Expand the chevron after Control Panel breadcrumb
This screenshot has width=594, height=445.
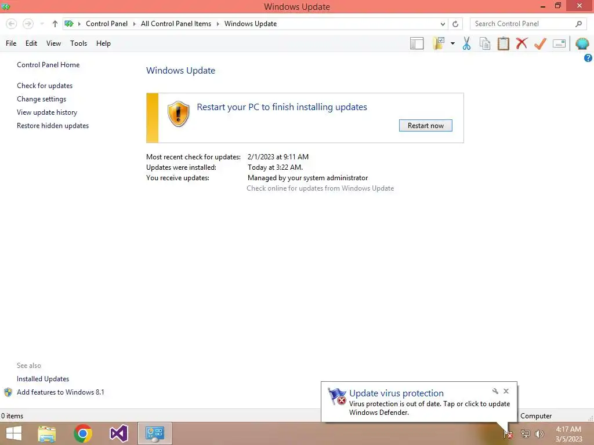pyautogui.click(x=134, y=24)
